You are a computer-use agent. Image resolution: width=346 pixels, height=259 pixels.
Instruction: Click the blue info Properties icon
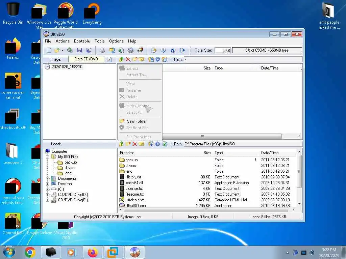(163, 50)
